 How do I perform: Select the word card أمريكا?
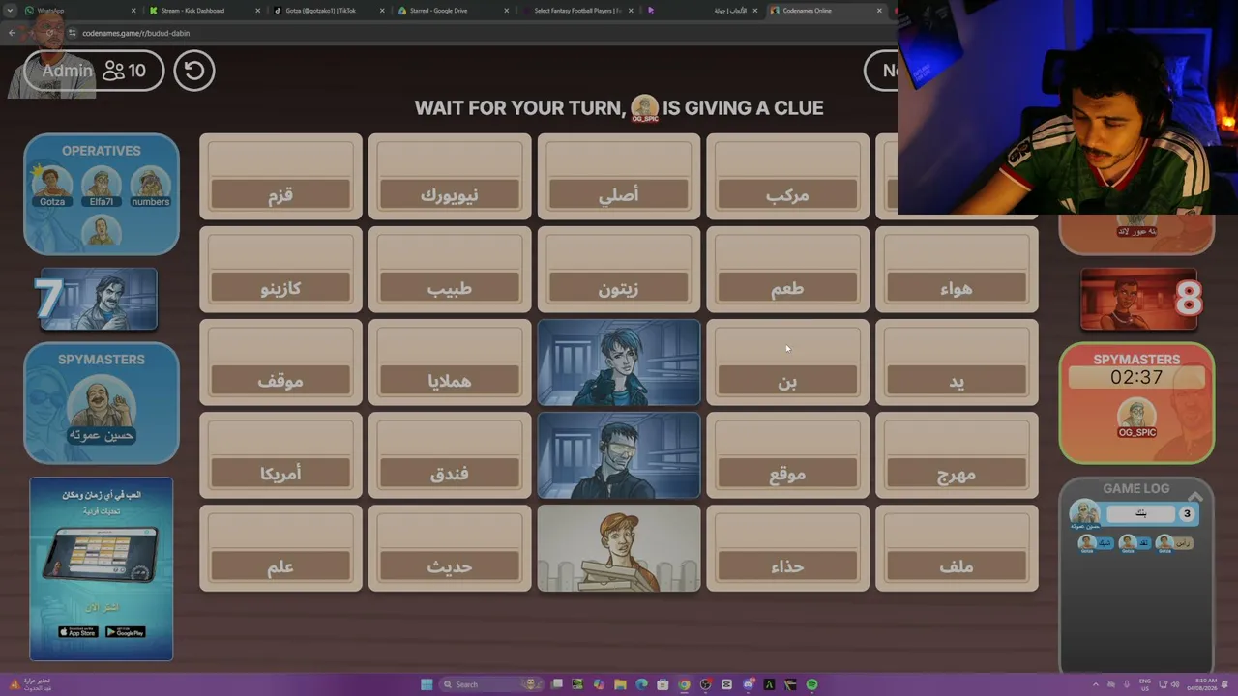tap(280, 455)
